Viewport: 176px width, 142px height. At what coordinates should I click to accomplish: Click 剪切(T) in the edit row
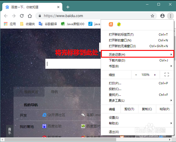click(129, 109)
